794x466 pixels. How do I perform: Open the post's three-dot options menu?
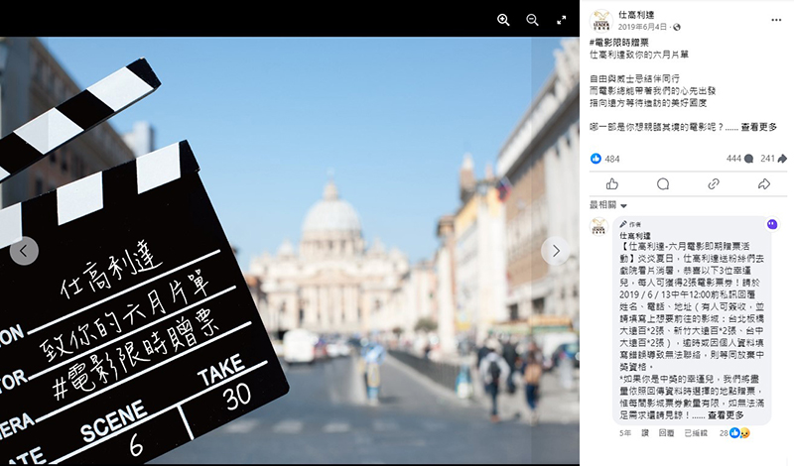click(x=776, y=20)
